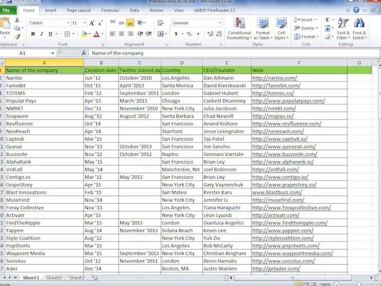Toggle Bold formatting
Viewport: 381px width, 286px height.
(x=33, y=34)
